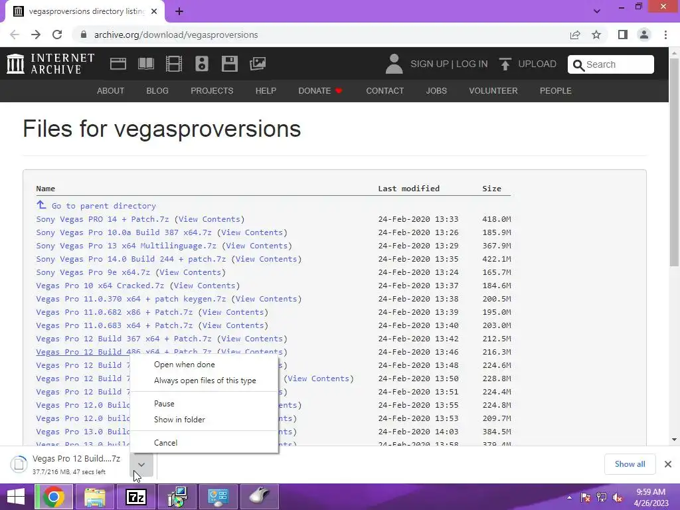Open the tab search dropdown chevron

tap(597, 11)
